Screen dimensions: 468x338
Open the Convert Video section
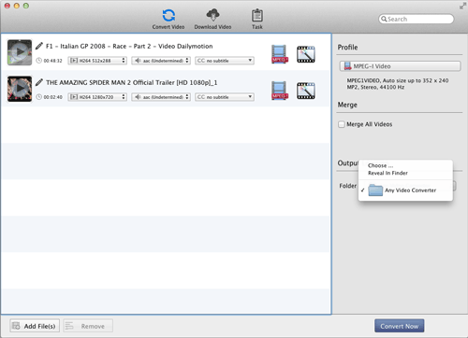coord(168,20)
